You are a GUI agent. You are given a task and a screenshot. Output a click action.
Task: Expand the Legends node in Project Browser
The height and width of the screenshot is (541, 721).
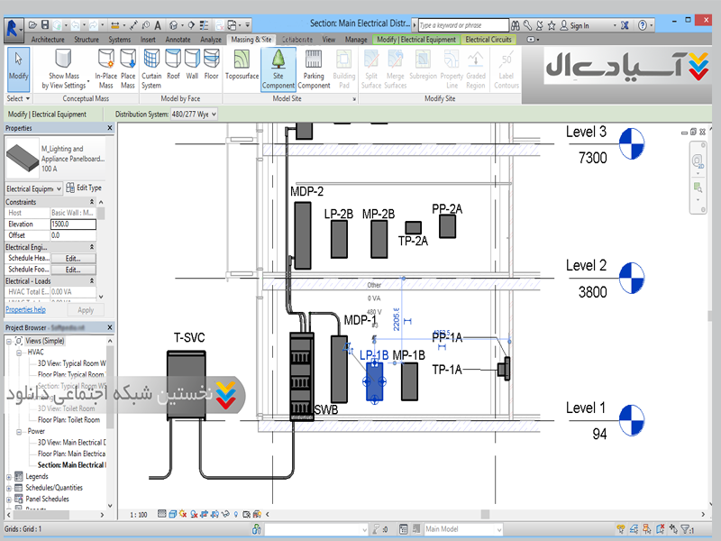(x=9, y=476)
